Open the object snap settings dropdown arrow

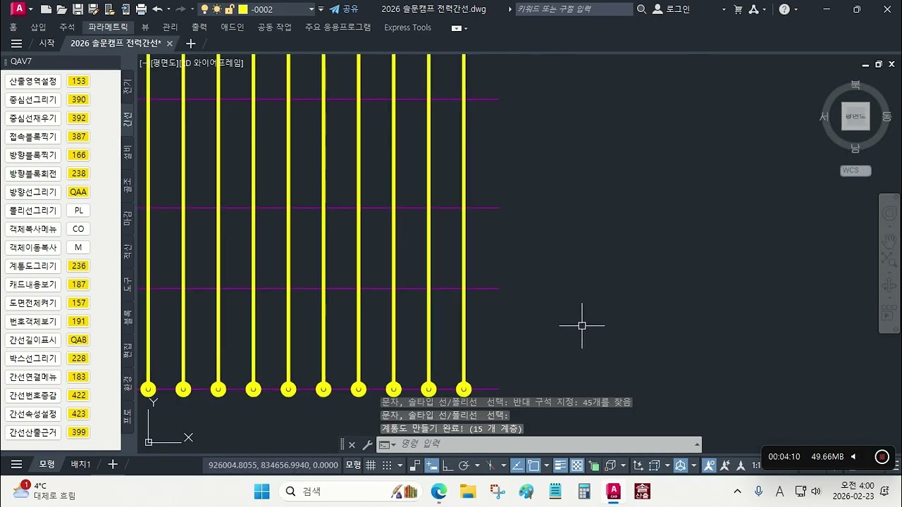547,465
